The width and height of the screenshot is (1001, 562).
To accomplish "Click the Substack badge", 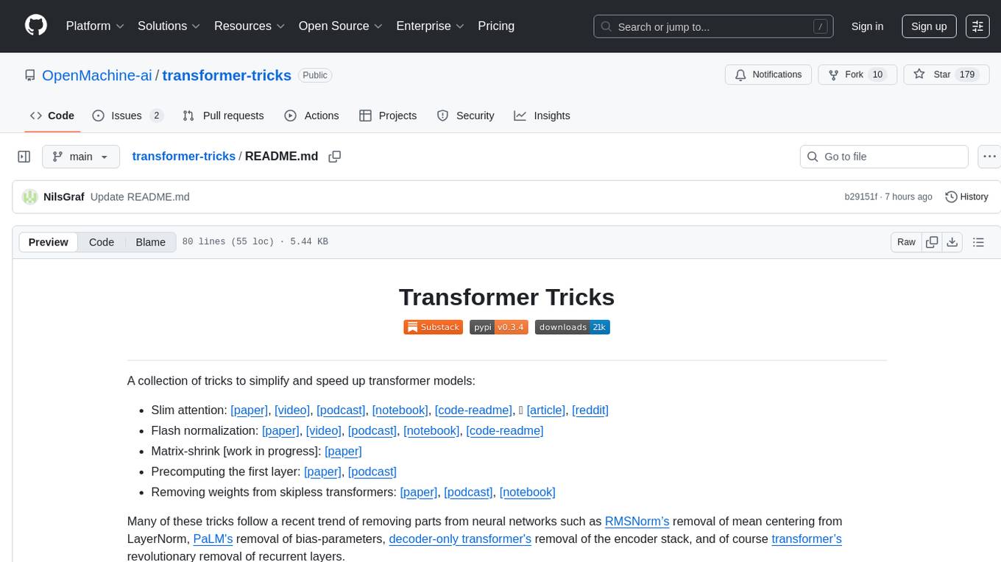I will click(x=432, y=327).
